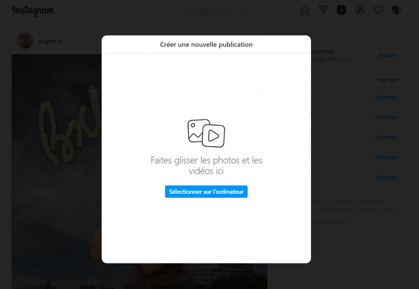Click the Instagram logo
The image size is (419, 289).
point(33,11)
